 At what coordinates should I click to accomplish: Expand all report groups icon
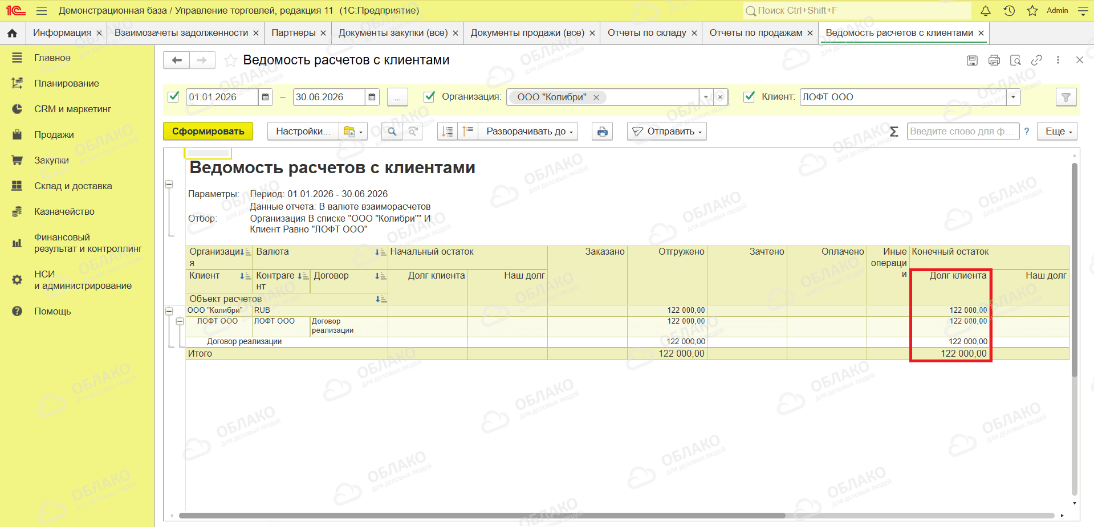click(468, 132)
